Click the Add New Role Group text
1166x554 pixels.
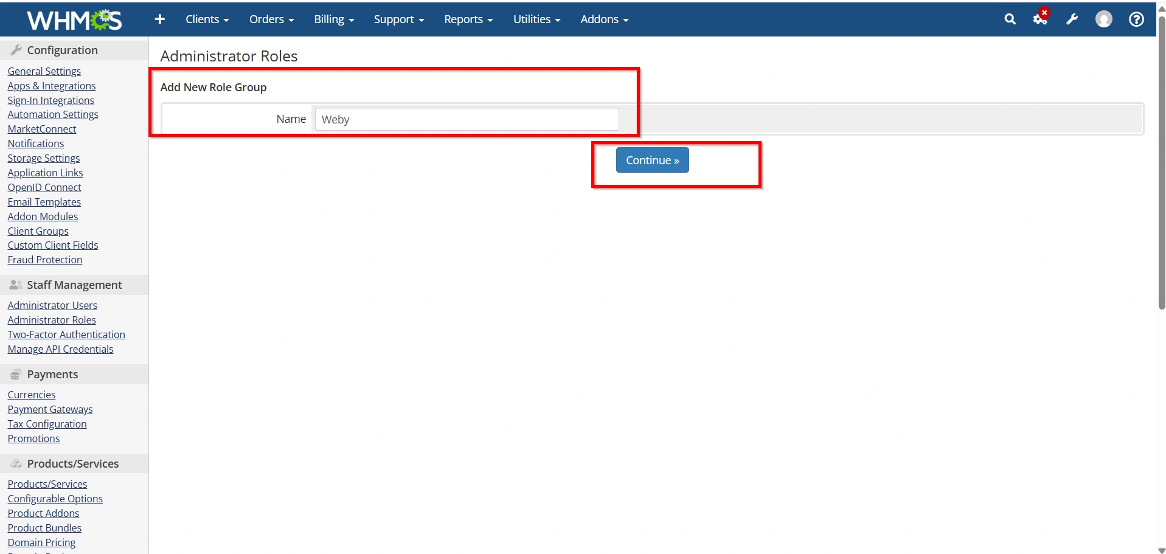pos(213,87)
